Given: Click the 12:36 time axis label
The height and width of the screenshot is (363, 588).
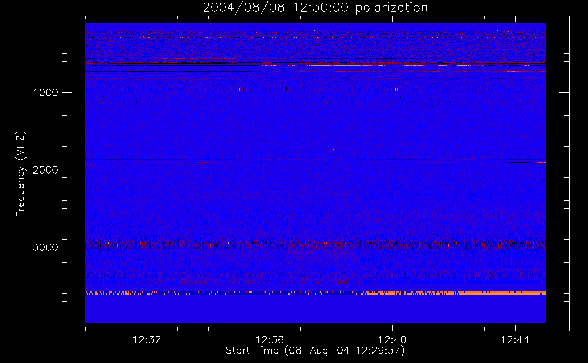Looking at the screenshot, I should coord(270,340).
